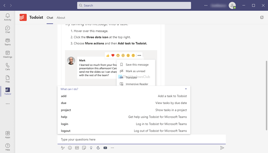Click the Todoist app logo
The image size is (268, 153).
[x=23, y=18]
